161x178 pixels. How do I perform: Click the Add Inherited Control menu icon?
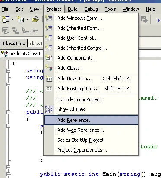click(x=49, y=48)
